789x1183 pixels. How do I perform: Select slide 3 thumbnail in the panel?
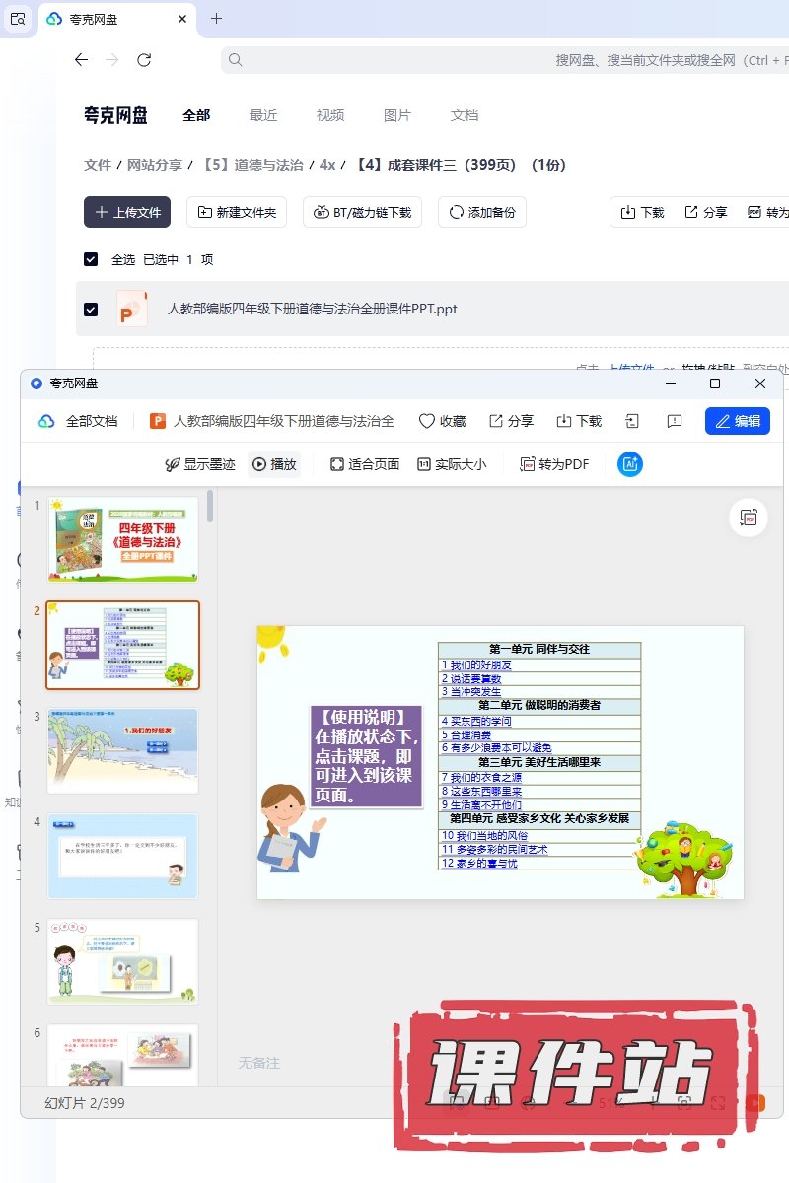[122, 750]
